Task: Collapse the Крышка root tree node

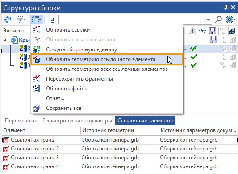Action: click(x=5, y=40)
